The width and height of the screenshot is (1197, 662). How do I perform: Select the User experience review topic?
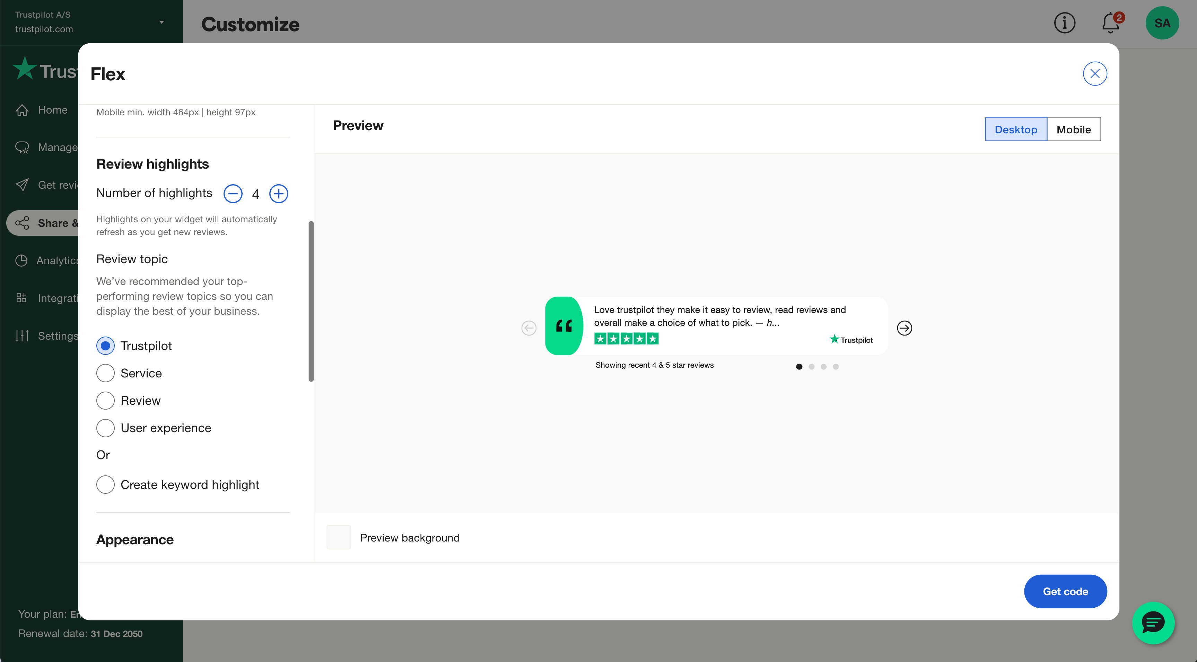tap(105, 428)
